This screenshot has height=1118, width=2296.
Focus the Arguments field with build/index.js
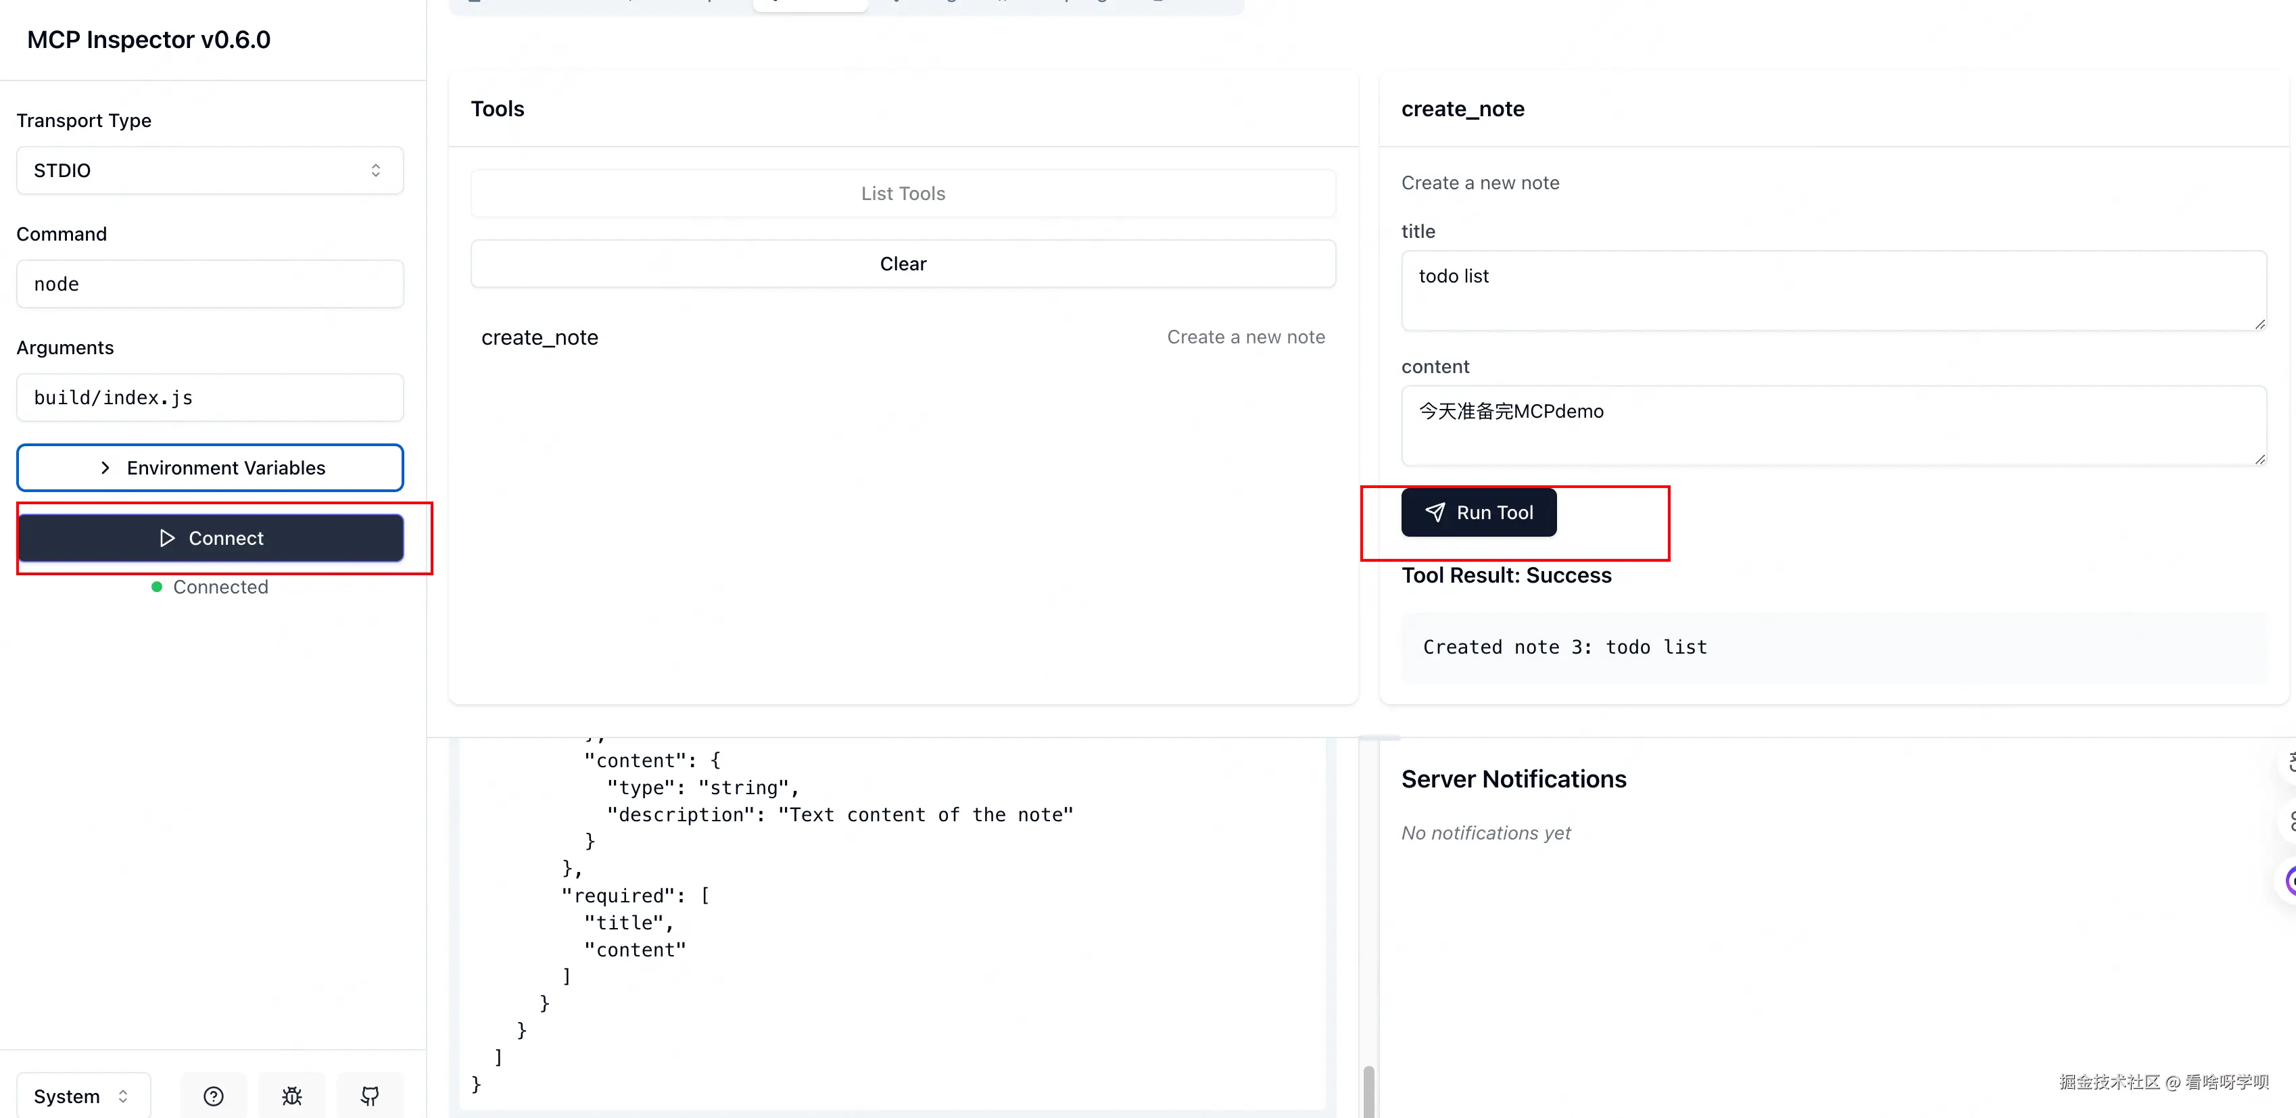tap(210, 397)
